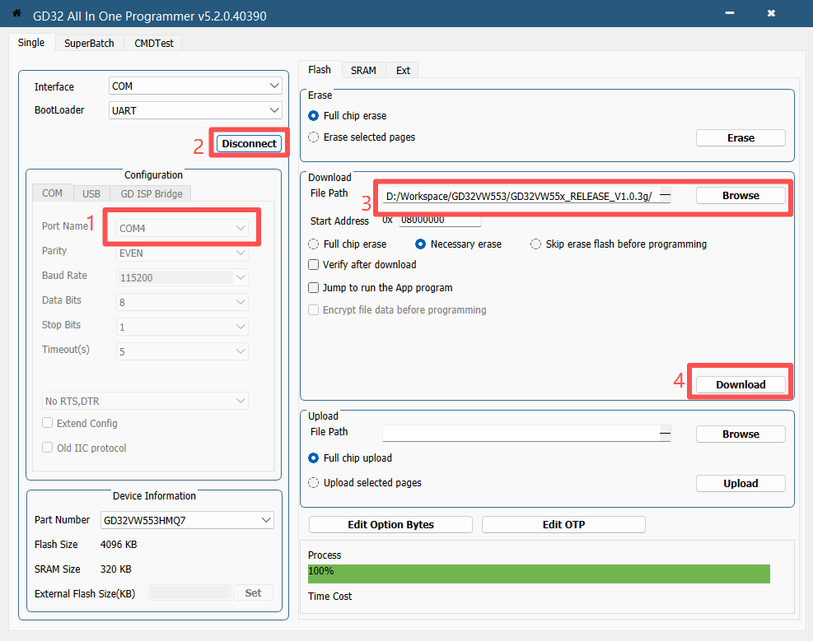Click the Disconnect button

coord(249,143)
